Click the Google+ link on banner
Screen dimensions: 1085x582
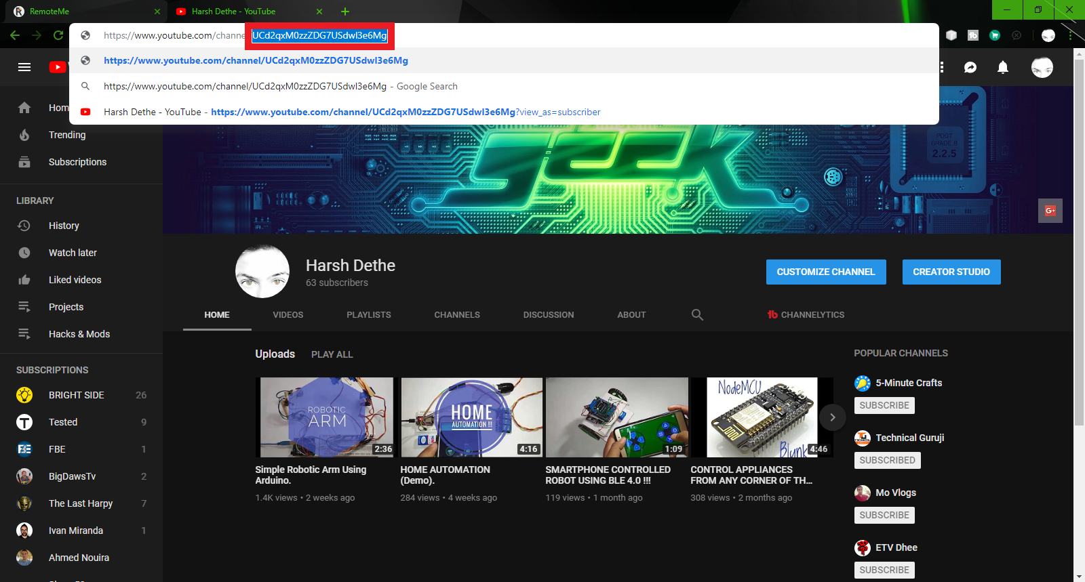(1050, 211)
